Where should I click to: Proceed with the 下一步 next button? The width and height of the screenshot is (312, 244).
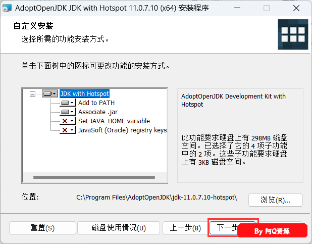pos(224,227)
